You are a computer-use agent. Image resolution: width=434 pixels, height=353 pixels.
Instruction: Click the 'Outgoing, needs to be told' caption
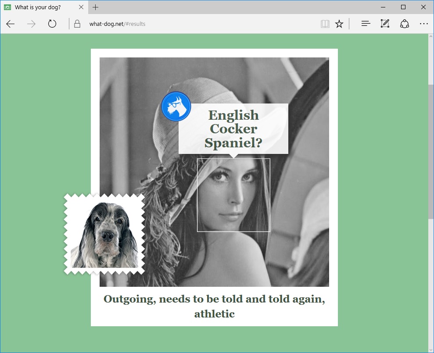coord(214,306)
